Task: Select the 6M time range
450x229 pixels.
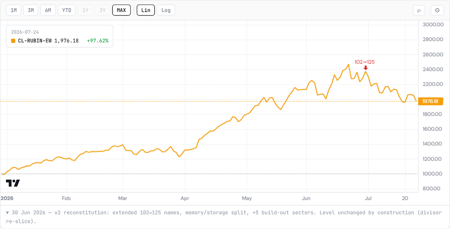Action: [x=48, y=10]
